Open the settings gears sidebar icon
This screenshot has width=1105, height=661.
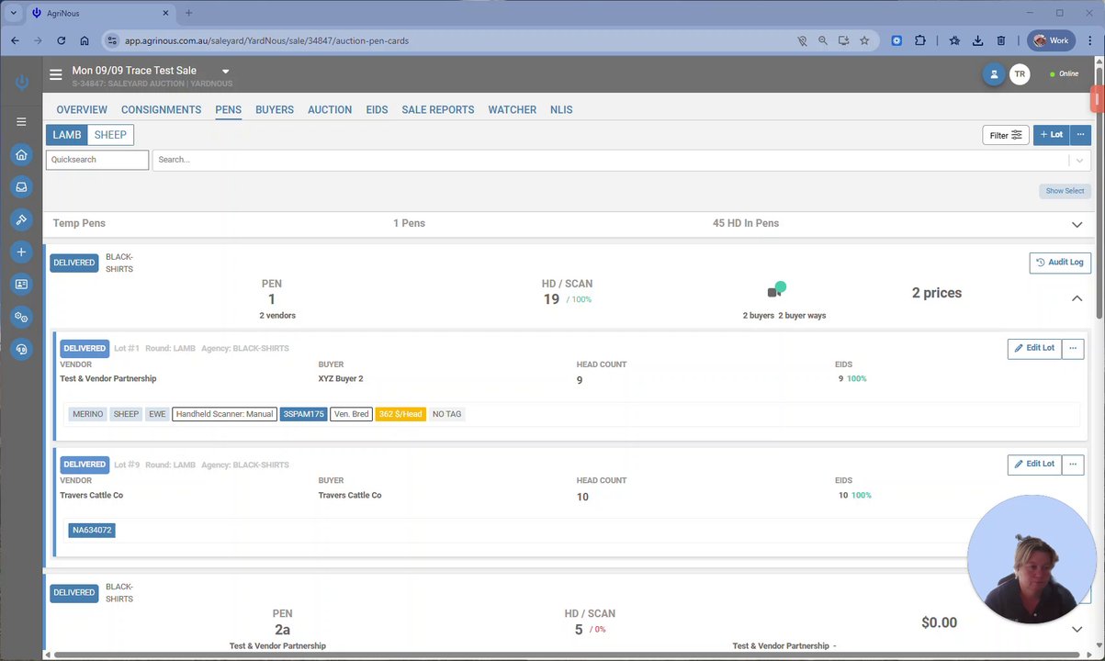(x=21, y=317)
